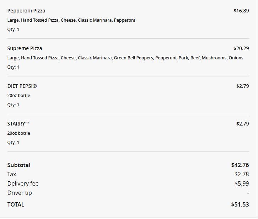Click the Pepperoni Pizza item name
Viewport: 258px width, 219px height.
pyautogui.click(x=26, y=11)
